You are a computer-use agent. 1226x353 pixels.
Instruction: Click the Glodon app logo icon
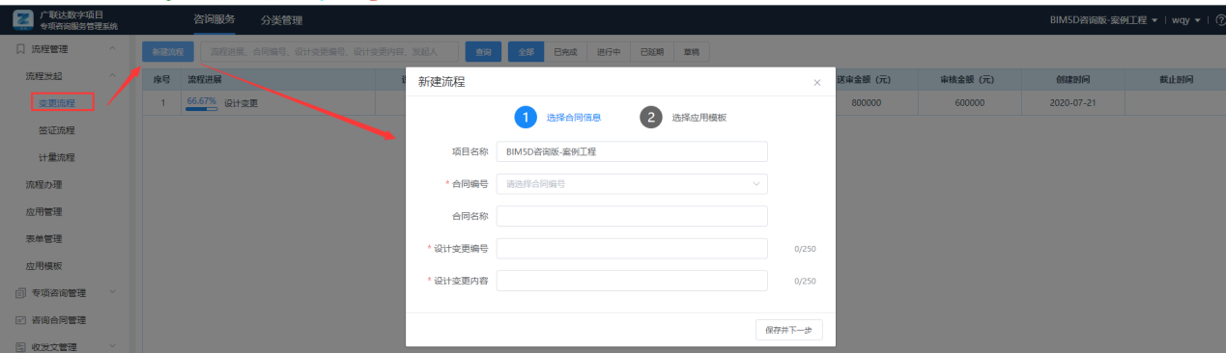(23, 20)
